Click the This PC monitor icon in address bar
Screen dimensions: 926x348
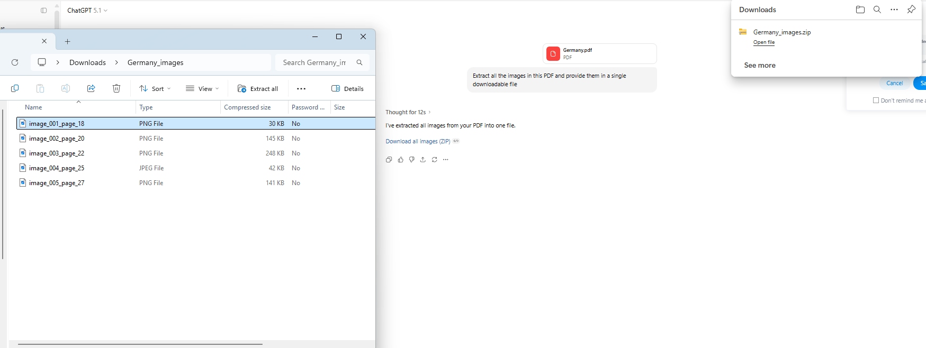(x=42, y=62)
